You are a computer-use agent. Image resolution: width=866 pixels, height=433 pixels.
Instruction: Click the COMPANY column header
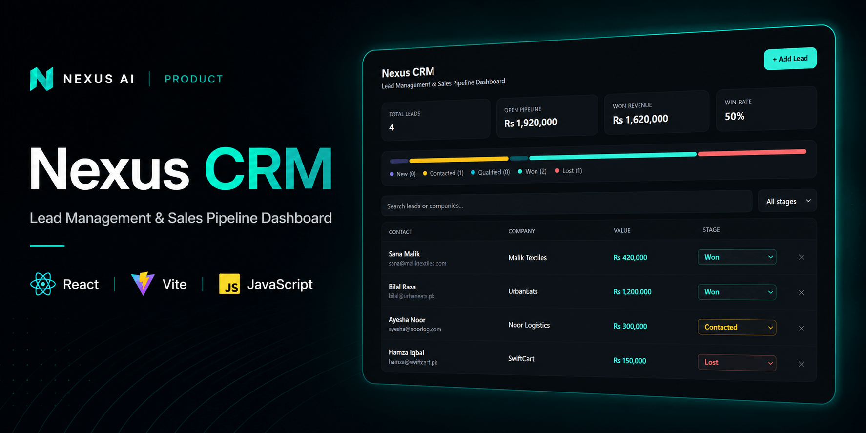click(522, 231)
